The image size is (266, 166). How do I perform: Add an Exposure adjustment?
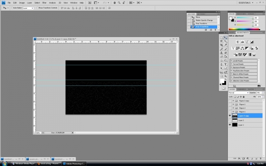(251, 42)
